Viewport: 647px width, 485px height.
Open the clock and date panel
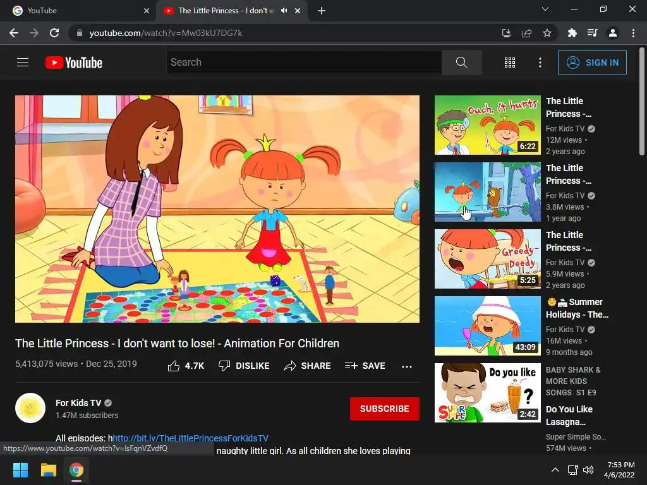pos(619,470)
